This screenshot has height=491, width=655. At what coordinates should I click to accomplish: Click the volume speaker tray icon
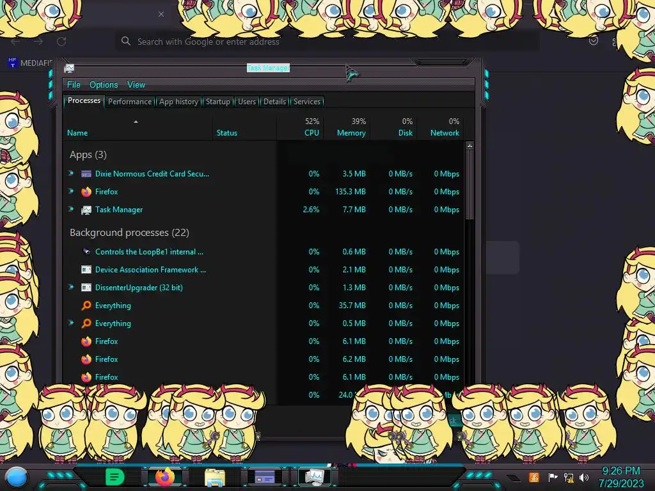[x=584, y=477]
